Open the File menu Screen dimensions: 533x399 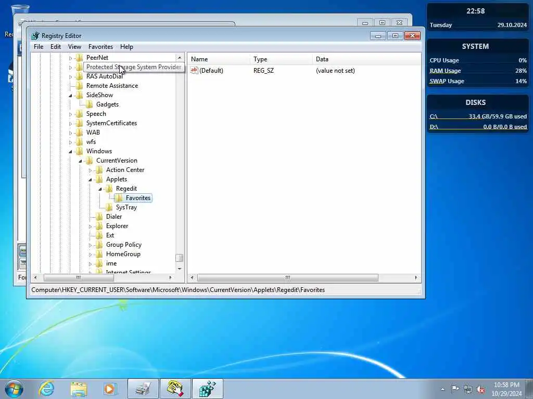click(x=39, y=47)
